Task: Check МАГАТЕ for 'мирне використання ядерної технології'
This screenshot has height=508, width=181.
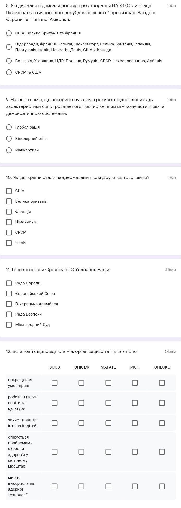Action: point(108,486)
